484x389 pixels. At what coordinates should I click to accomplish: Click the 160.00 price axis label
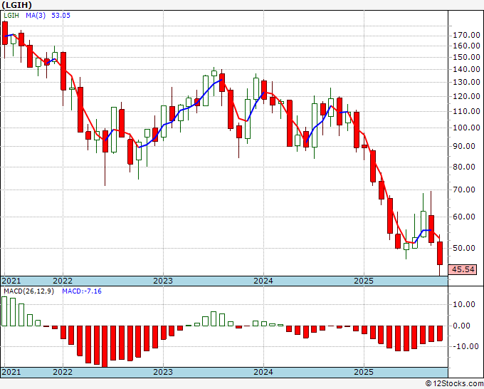tap(466, 46)
